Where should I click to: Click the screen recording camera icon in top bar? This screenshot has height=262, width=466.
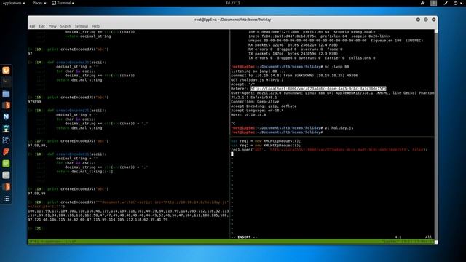(422, 3)
